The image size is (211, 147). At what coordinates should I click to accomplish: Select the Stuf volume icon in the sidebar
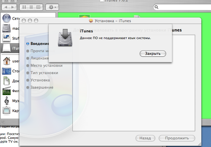[6, 38]
